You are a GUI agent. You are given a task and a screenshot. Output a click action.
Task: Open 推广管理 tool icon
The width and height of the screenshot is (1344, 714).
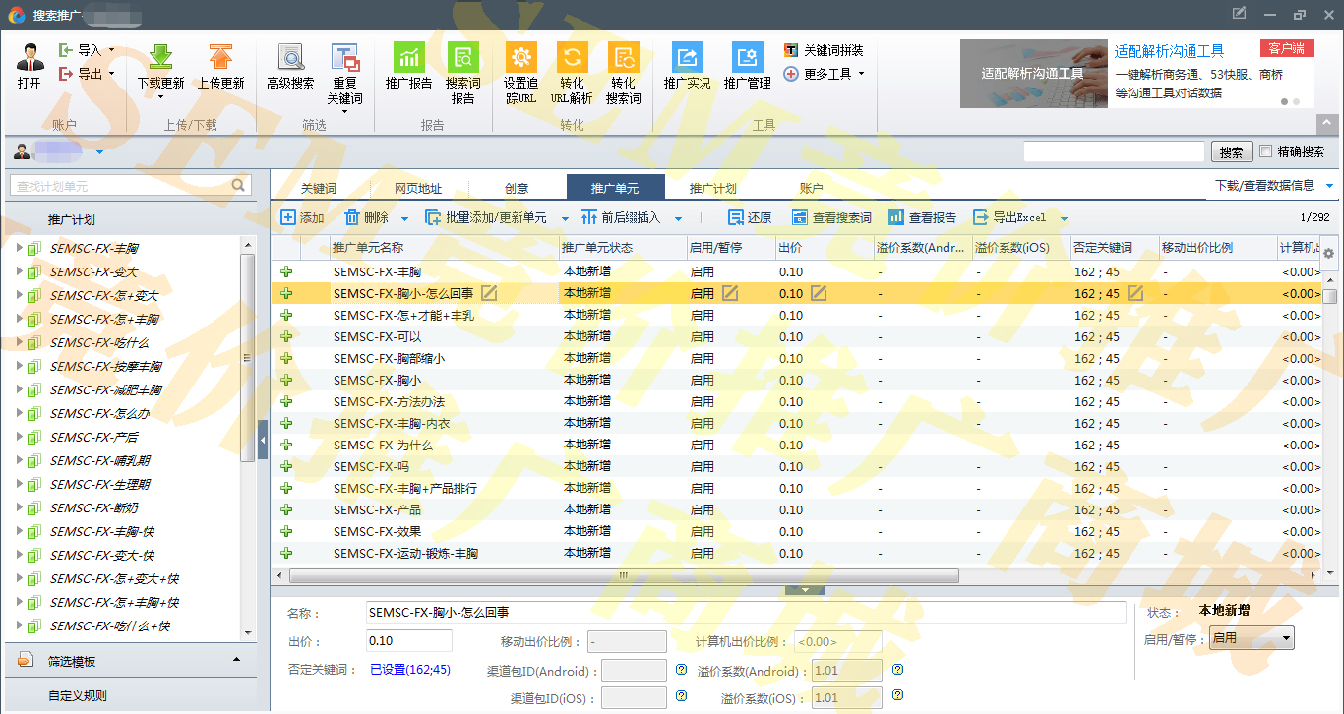coord(747,58)
